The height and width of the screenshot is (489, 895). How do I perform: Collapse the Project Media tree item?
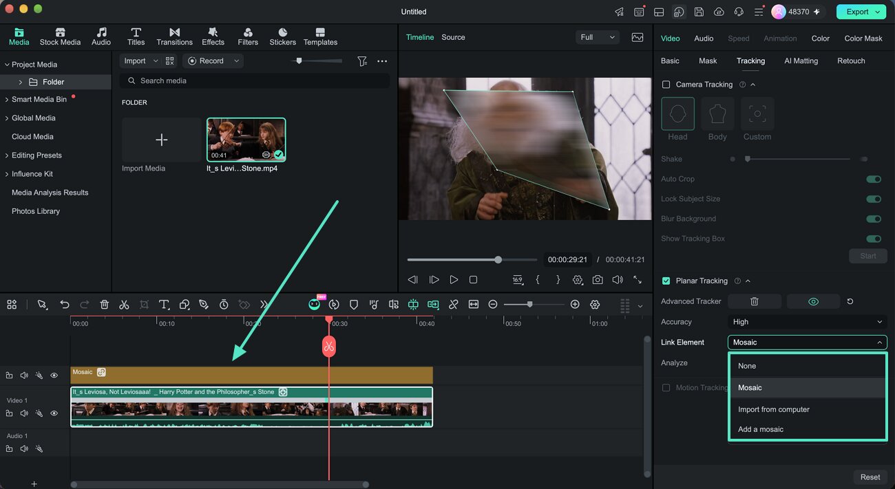[7, 65]
